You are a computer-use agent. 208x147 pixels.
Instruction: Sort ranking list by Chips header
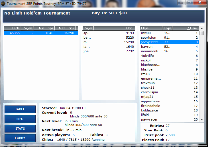(168, 28)
